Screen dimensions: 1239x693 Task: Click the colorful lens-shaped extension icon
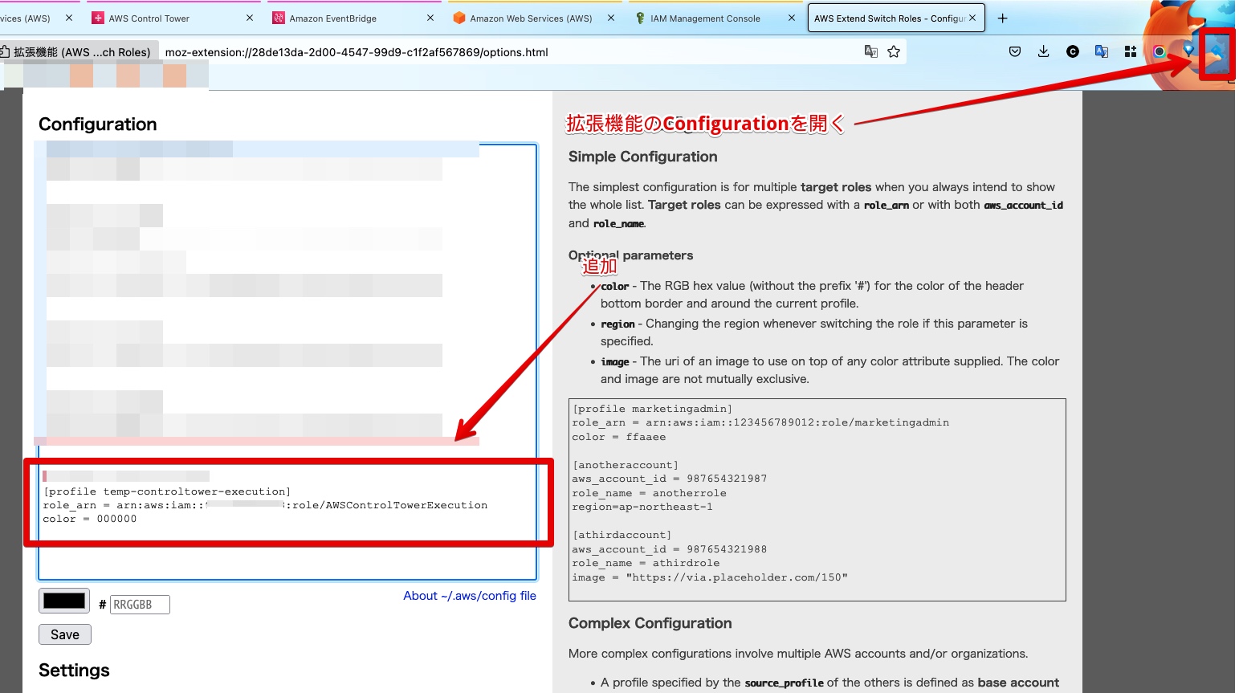(1159, 51)
